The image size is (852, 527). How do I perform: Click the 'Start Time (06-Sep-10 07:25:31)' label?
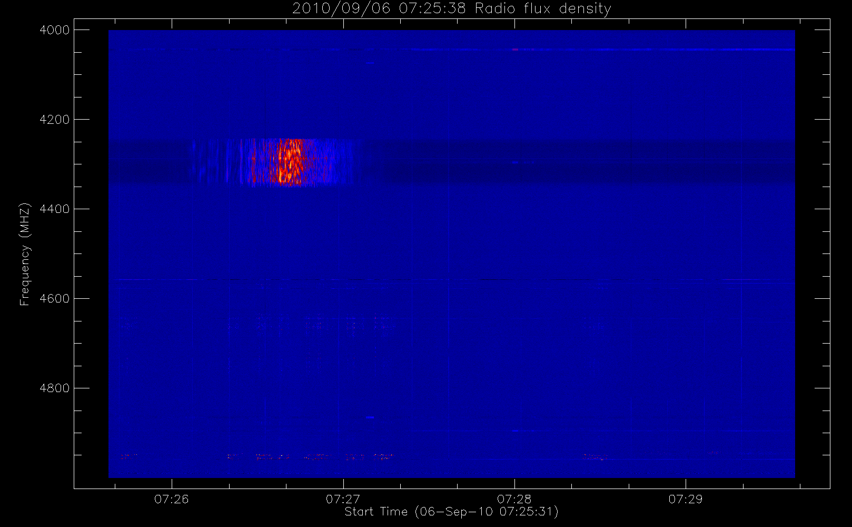tap(451, 512)
